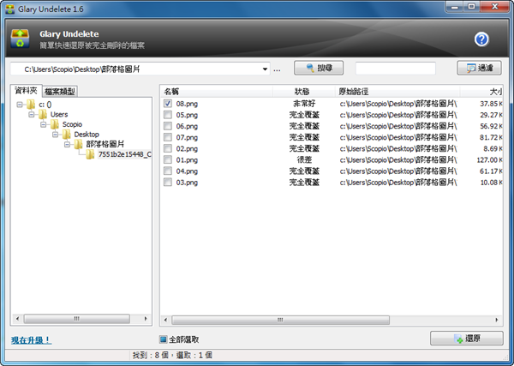The width and height of the screenshot is (514, 366).
Task: Select the 03.png file name
Action: (x=187, y=182)
